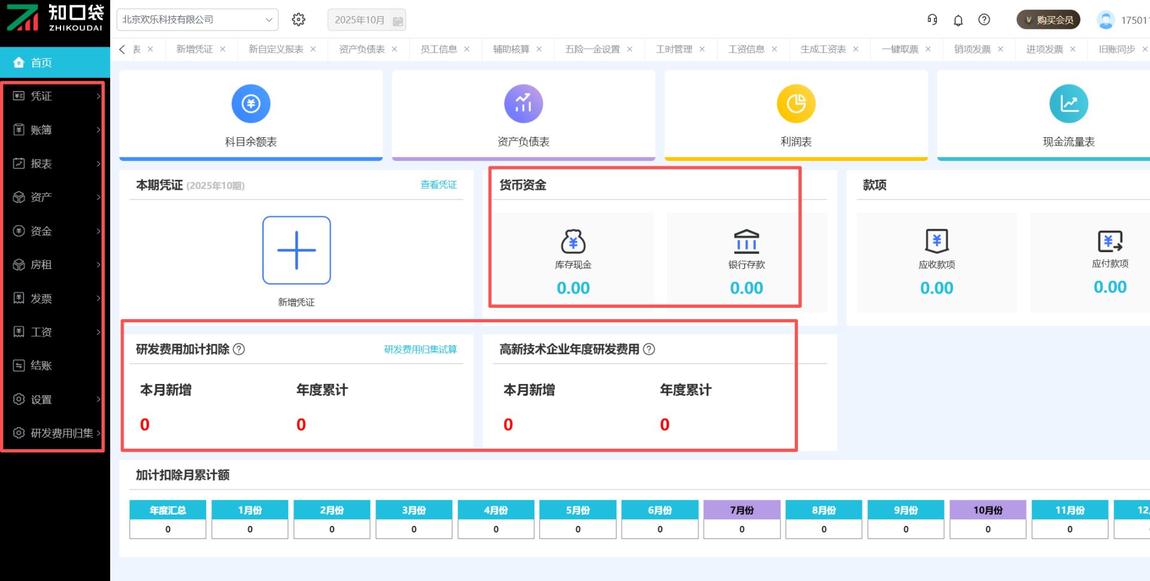This screenshot has height=581, width=1150.
Task: Click the settings gear beside company selector
Action: pos(298,20)
